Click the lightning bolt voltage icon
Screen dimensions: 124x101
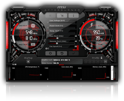point(91,25)
